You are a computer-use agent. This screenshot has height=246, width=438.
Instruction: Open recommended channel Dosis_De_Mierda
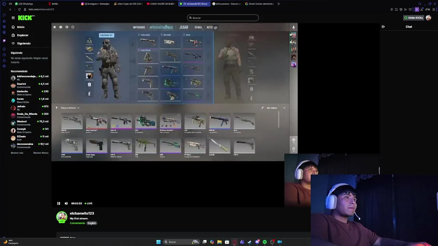click(x=30, y=115)
